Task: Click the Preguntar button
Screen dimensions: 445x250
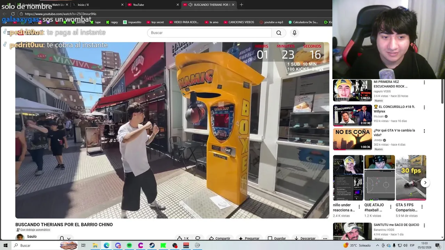Action: [x=249, y=238]
